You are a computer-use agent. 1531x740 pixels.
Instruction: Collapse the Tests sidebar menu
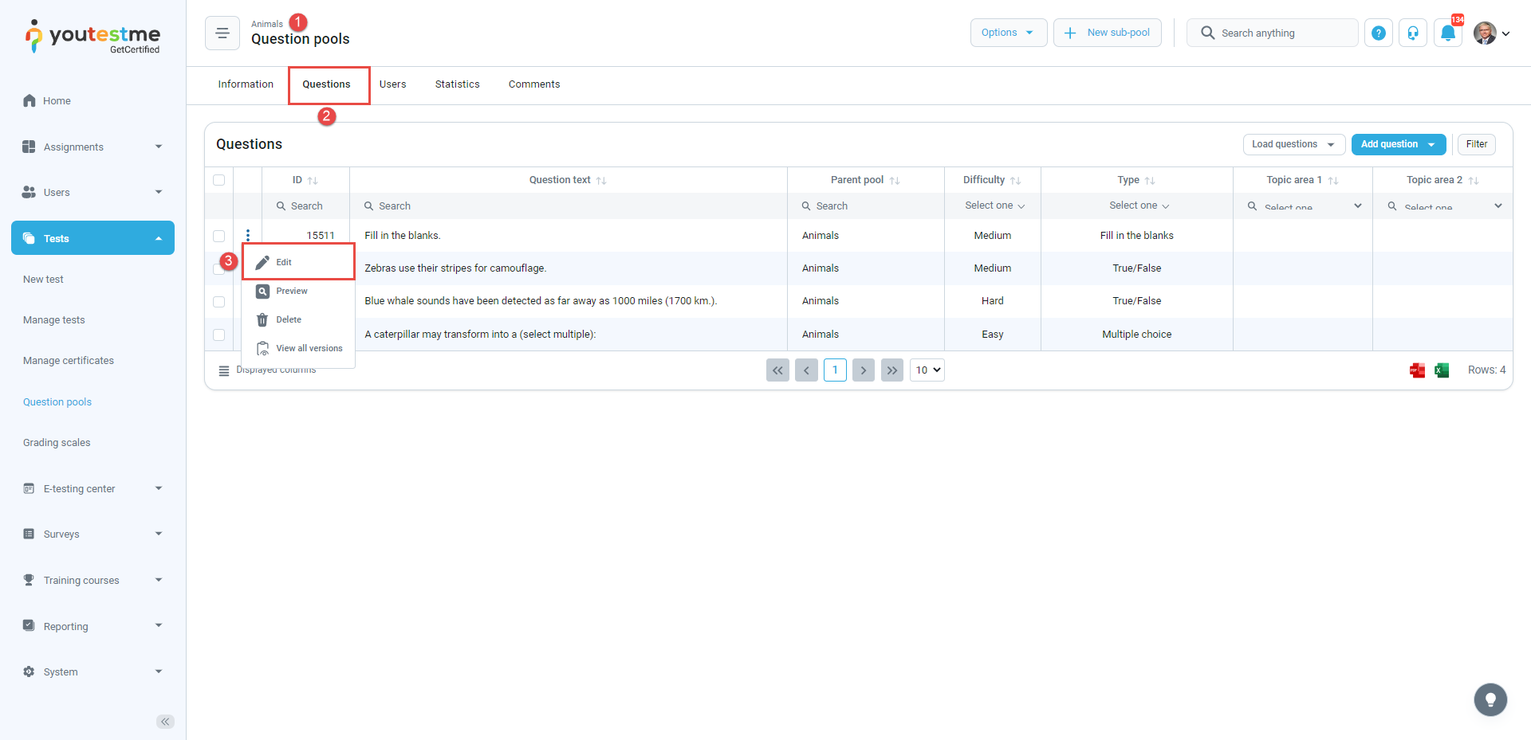coord(92,238)
